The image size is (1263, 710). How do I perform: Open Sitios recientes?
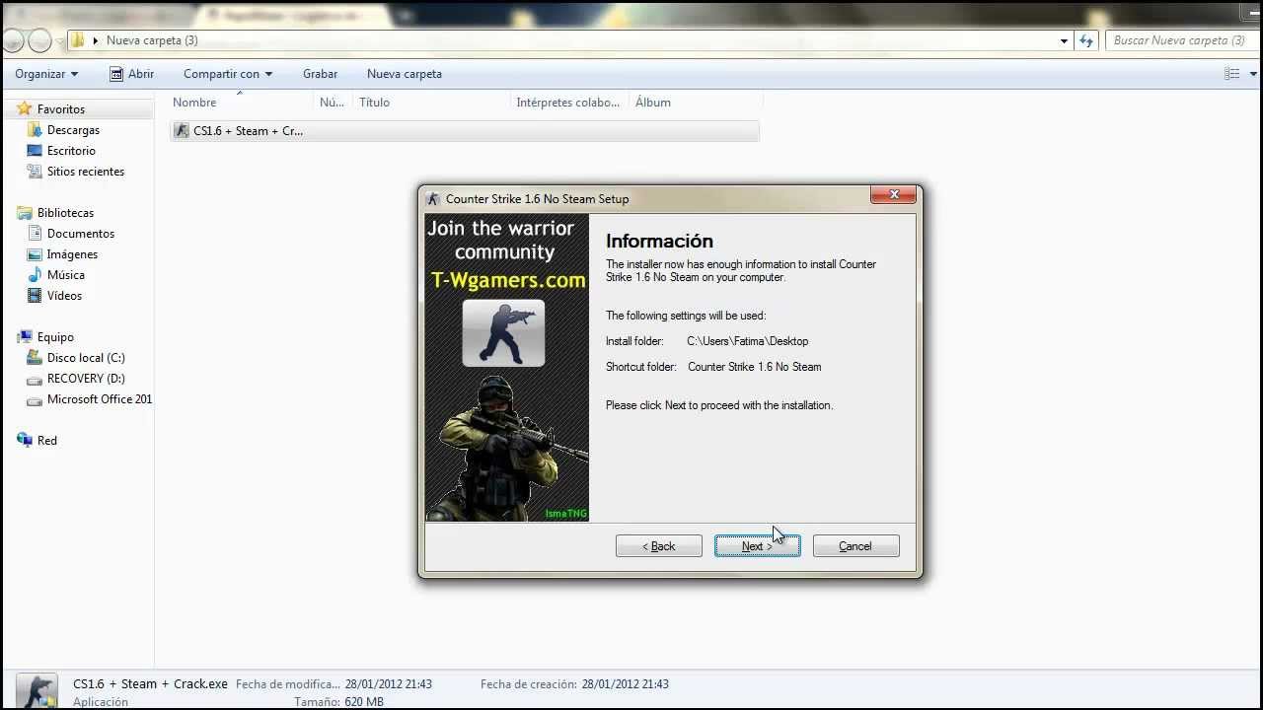click(86, 172)
